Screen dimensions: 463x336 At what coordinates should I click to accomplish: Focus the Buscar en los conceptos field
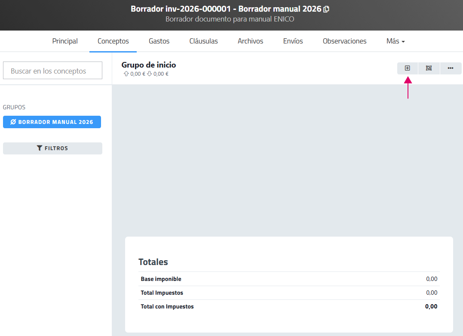(52, 71)
